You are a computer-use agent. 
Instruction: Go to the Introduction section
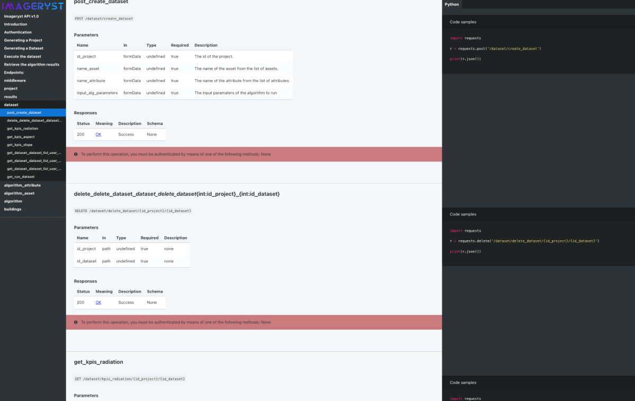pos(16,24)
